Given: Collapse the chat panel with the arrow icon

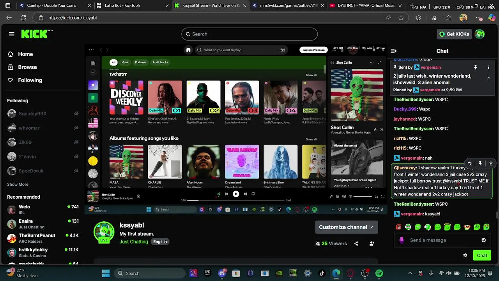Looking at the screenshot, I should tap(394, 51).
